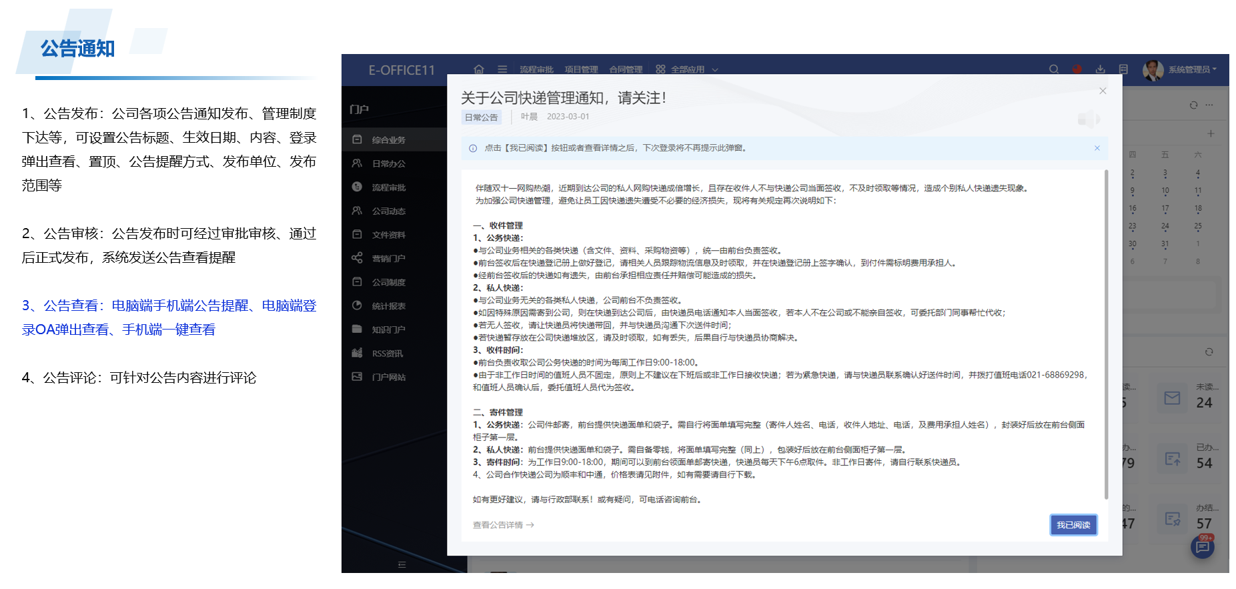
Task: Collapse the sidebar via bottom toggle icon
Action: click(402, 564)
